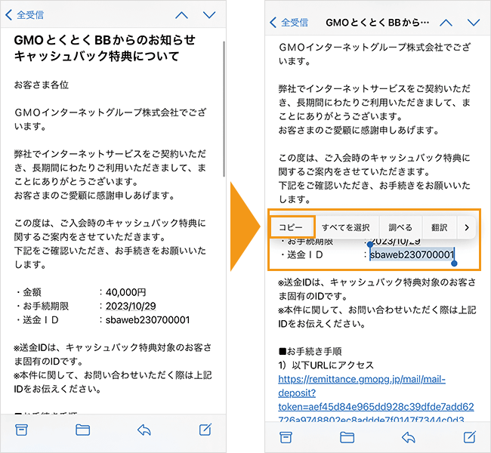Viewport: 491px width, 453px height.
Task: Tap ・送金ＩＤ label in right screen
Action: pos(301,255)
